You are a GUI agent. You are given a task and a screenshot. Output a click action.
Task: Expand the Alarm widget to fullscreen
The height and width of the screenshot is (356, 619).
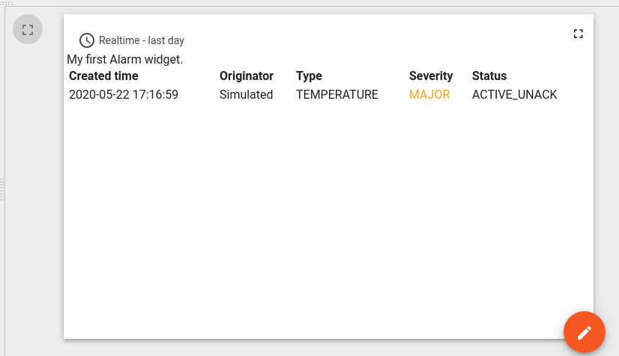pyautogui.click(x=578, y=34)
